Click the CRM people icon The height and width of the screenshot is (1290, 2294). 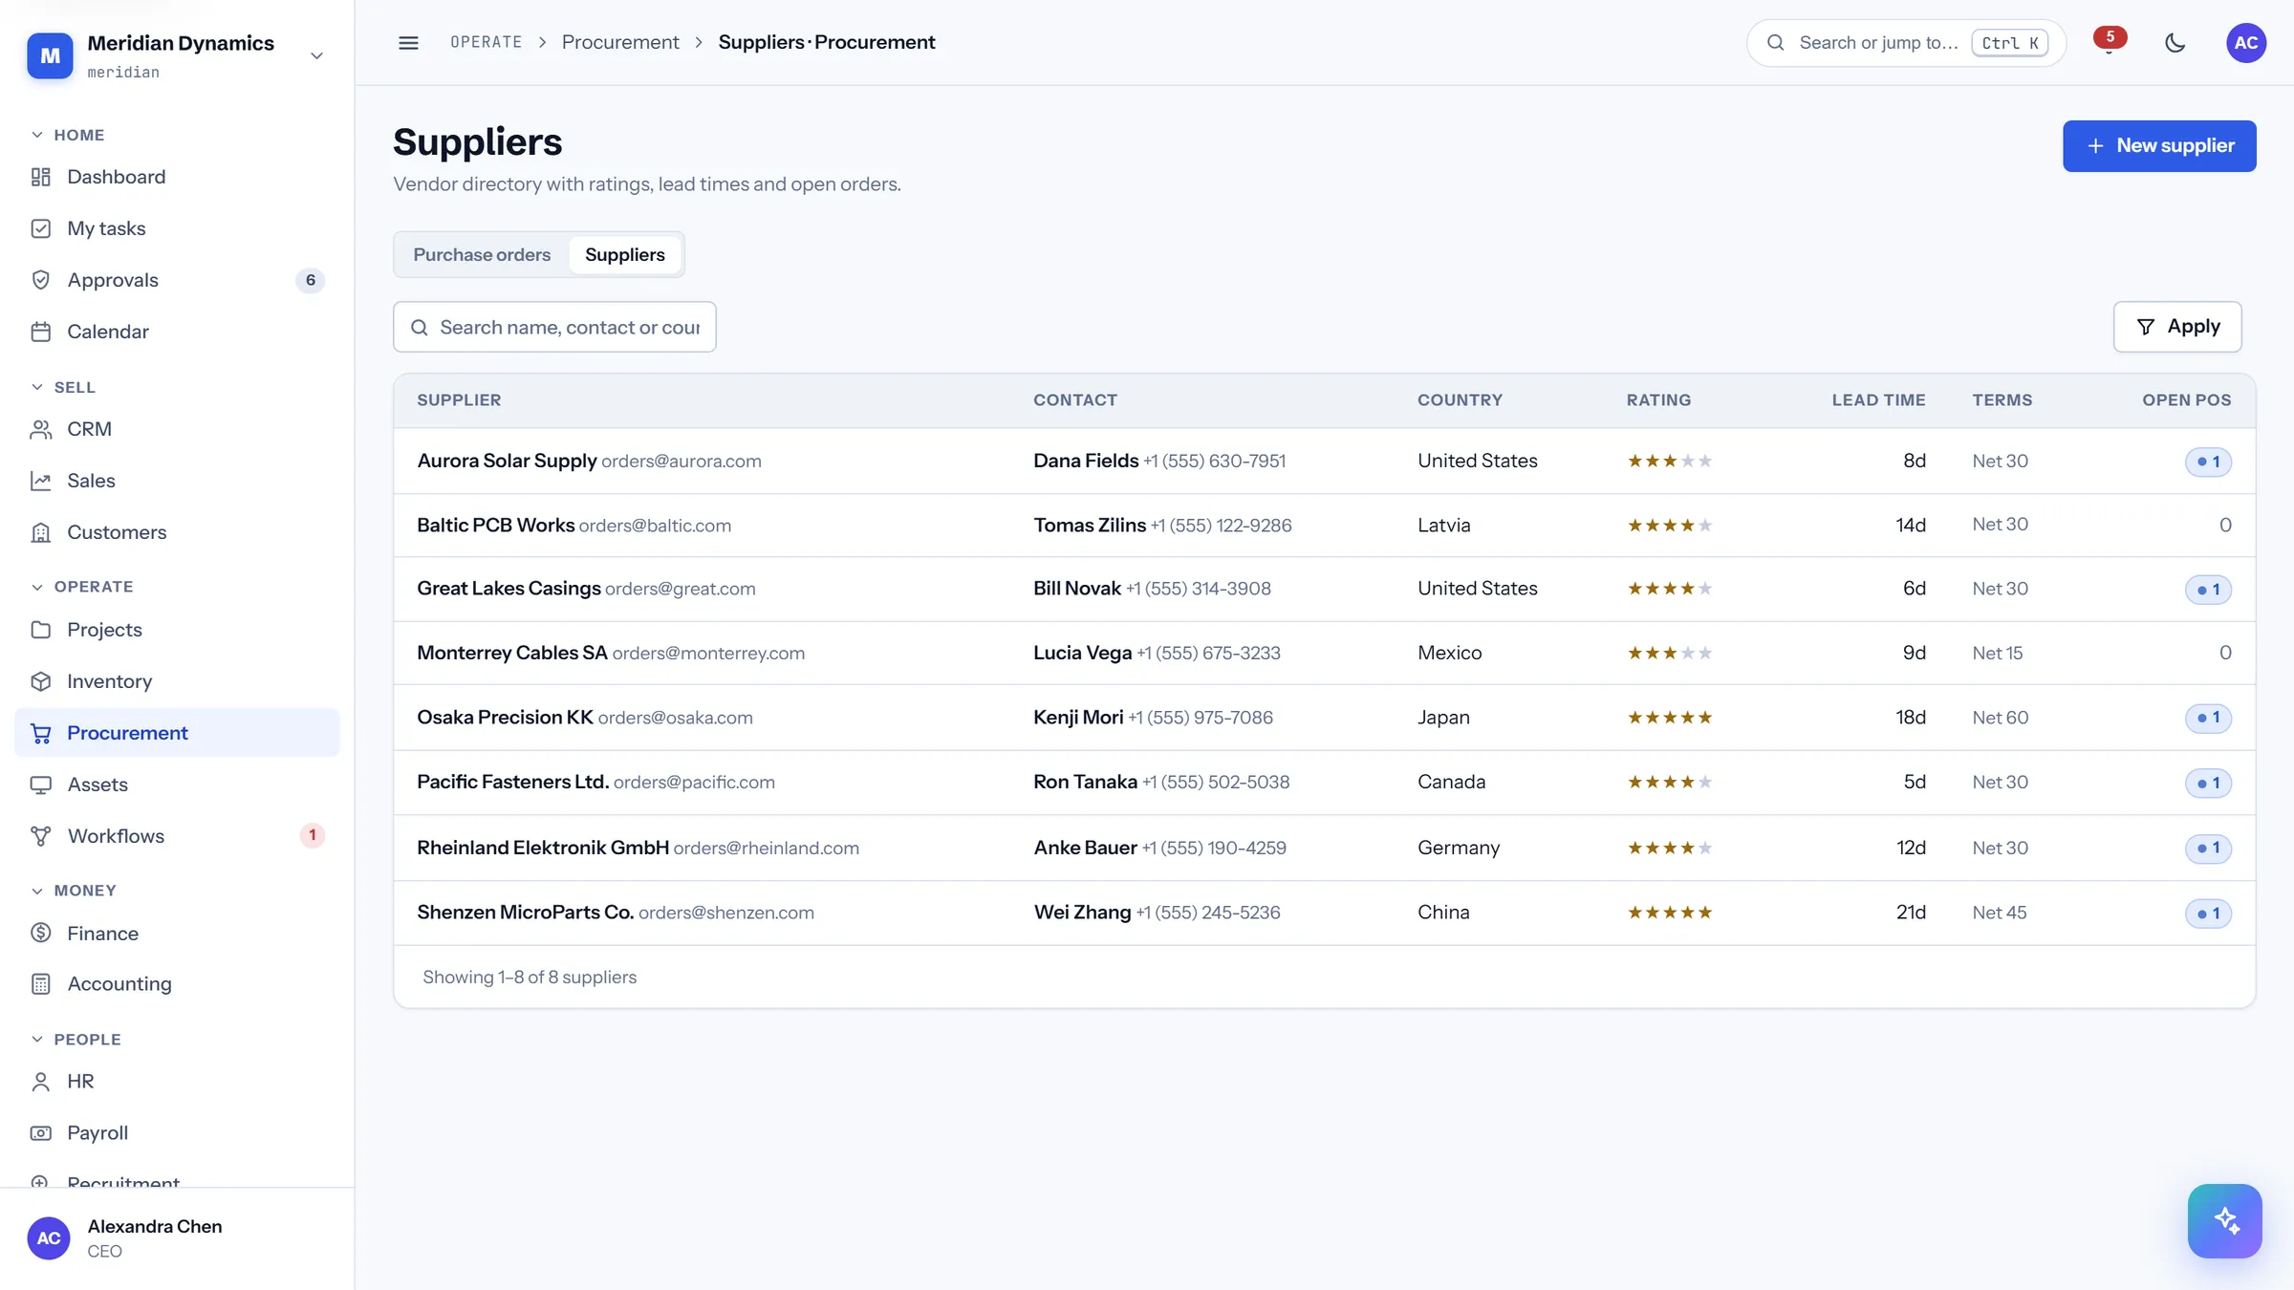tap(40, 429)
